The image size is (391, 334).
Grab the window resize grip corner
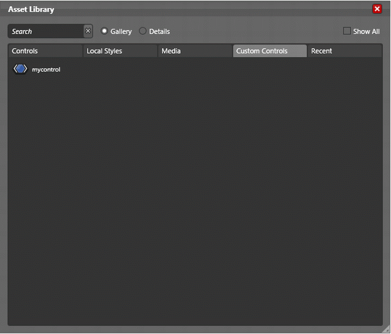click(x=386, y=329)
